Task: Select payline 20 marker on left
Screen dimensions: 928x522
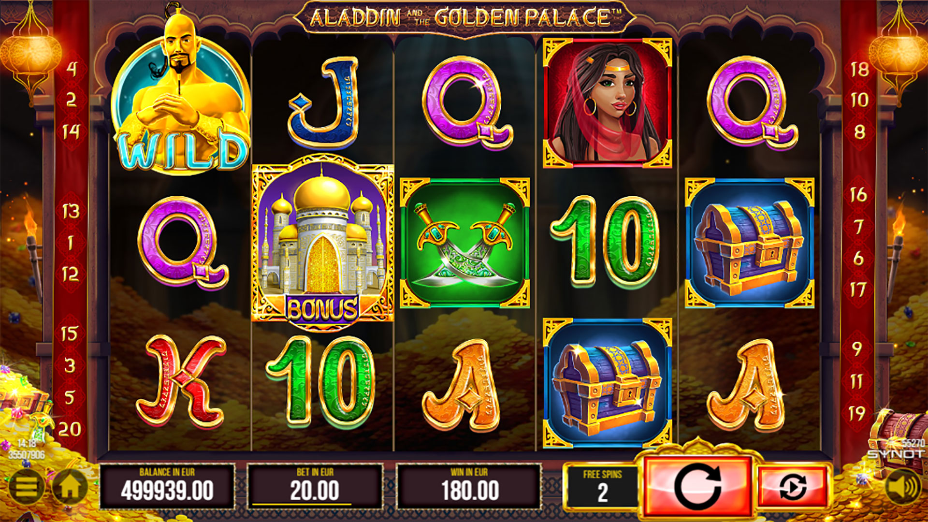Action: click(x=70, y=429)
